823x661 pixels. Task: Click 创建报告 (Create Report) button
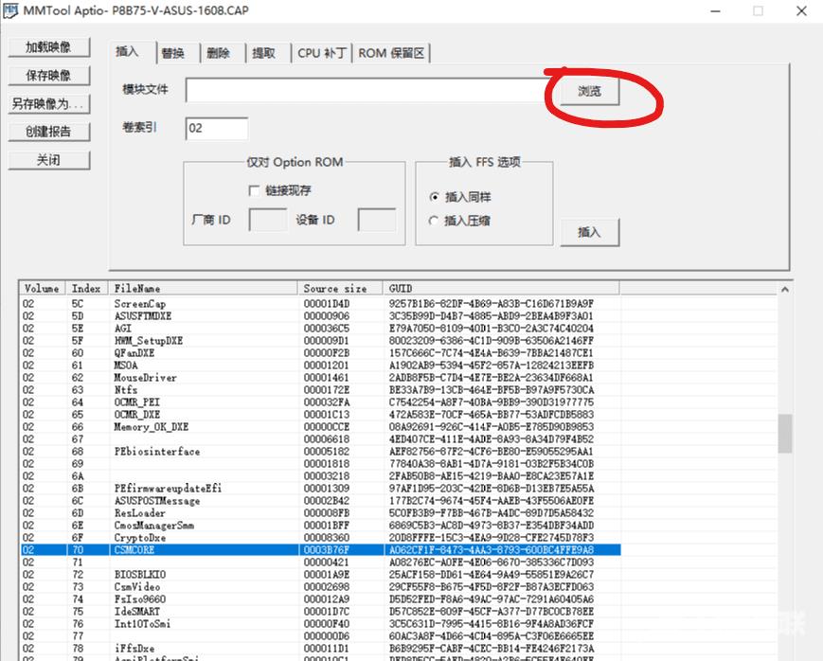tap(49, 132)
